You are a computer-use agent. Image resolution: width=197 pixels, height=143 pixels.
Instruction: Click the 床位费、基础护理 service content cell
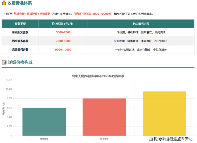(x=141, y=32)
